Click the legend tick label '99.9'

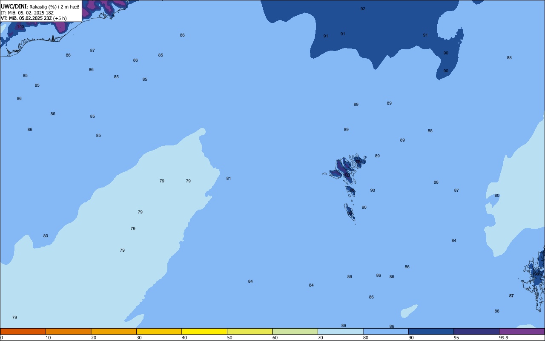pos(504,338)
